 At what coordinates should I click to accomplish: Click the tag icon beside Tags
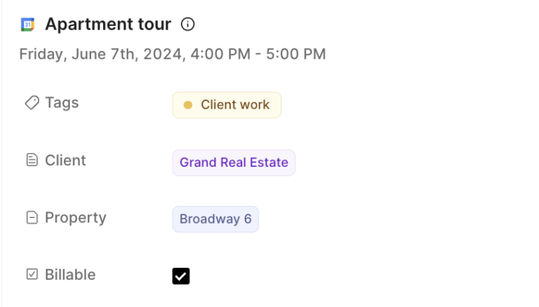32,103
